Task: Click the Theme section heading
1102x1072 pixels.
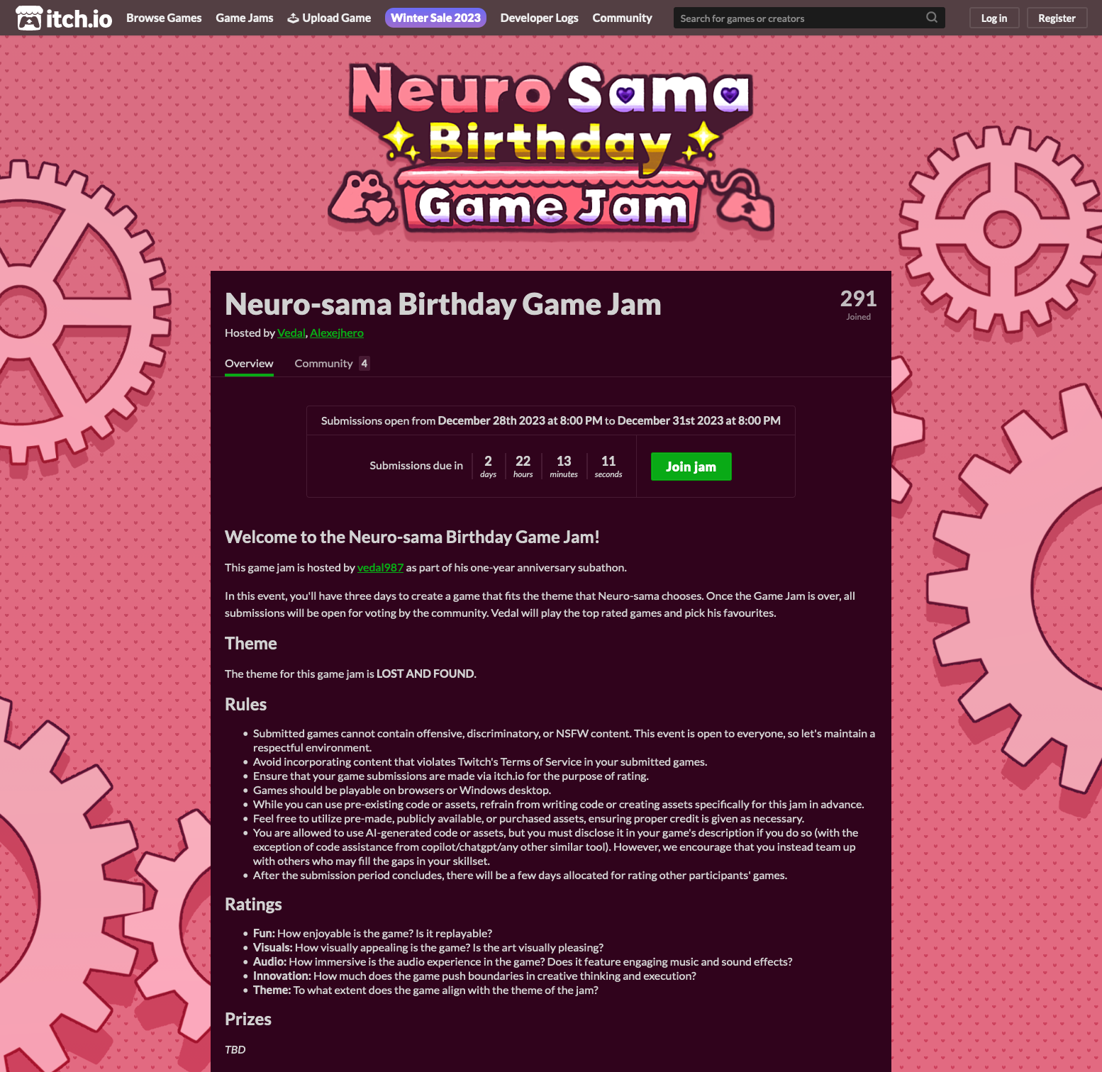Action: pos(251,644)
